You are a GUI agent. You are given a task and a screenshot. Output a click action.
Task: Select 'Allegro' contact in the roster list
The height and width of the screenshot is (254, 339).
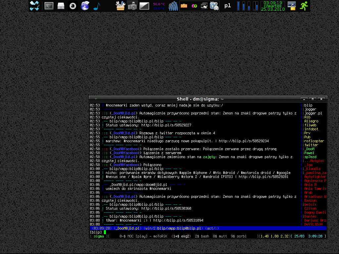point(311,121)
